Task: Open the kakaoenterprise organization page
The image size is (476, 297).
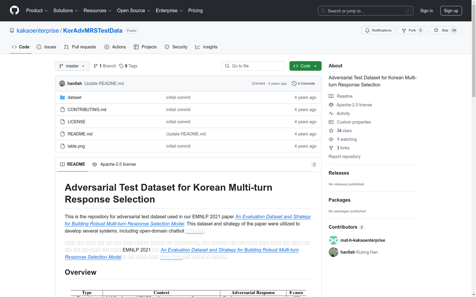Action: (38, 31)
